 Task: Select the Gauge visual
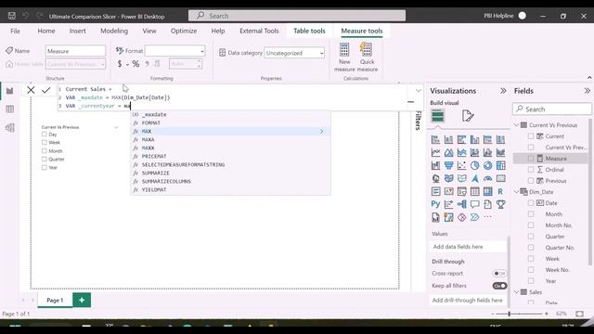(x=487, y=178)
